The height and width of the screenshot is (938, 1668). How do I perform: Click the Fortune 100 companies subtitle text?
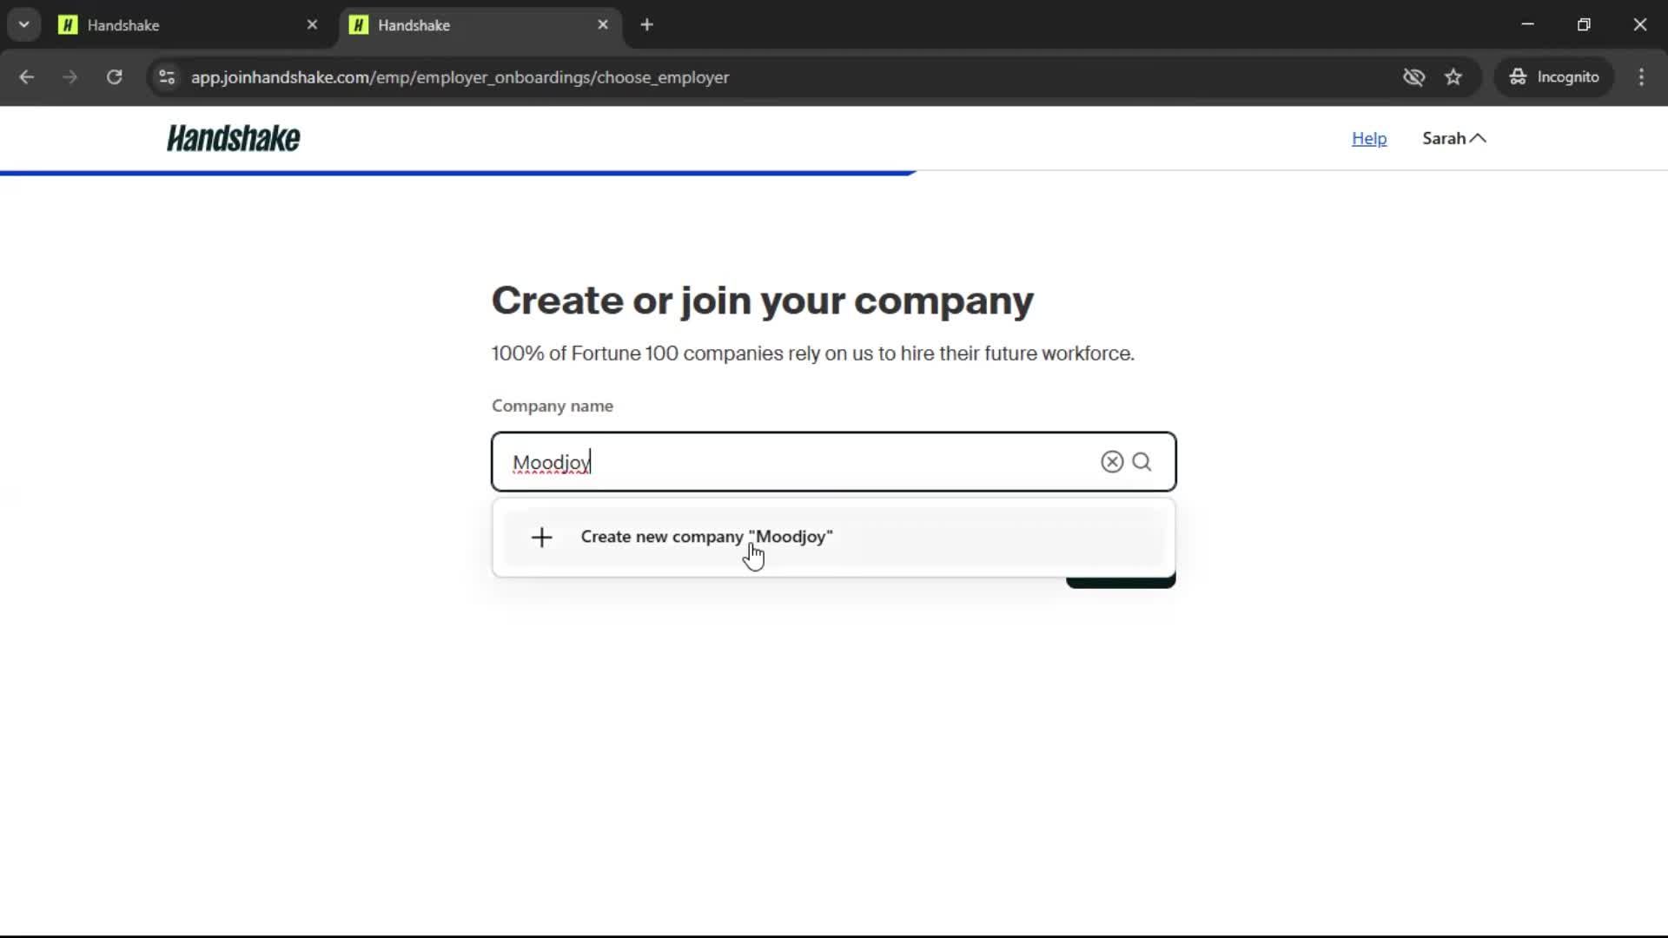tap(813, 353)
